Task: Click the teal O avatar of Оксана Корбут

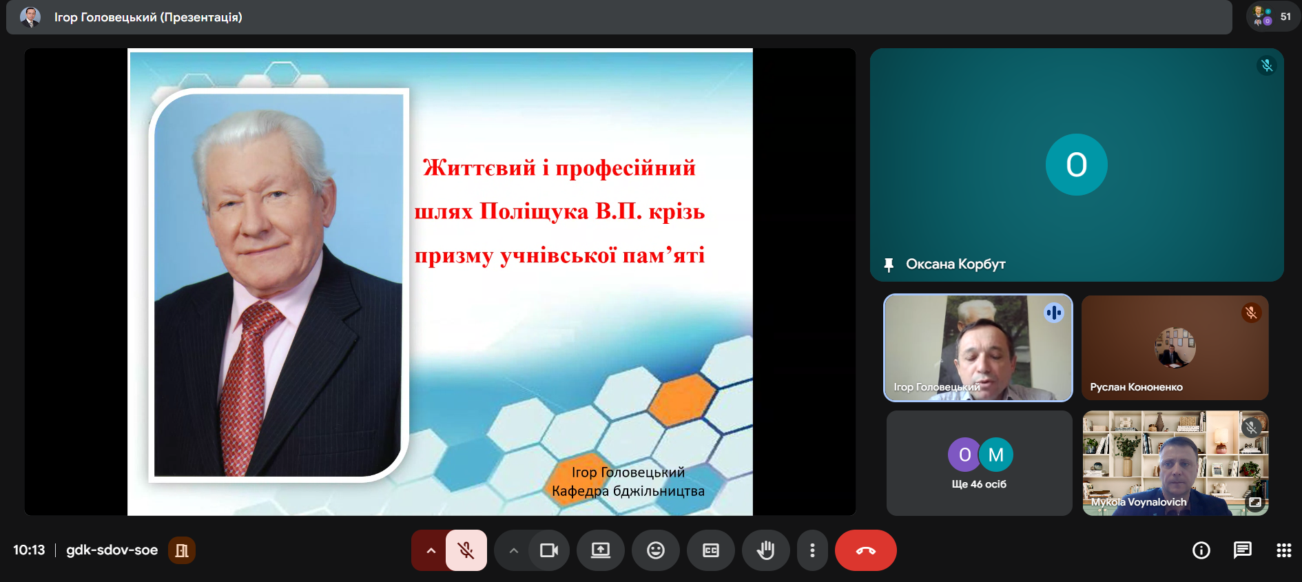Action: click(x=1077, y=165)
